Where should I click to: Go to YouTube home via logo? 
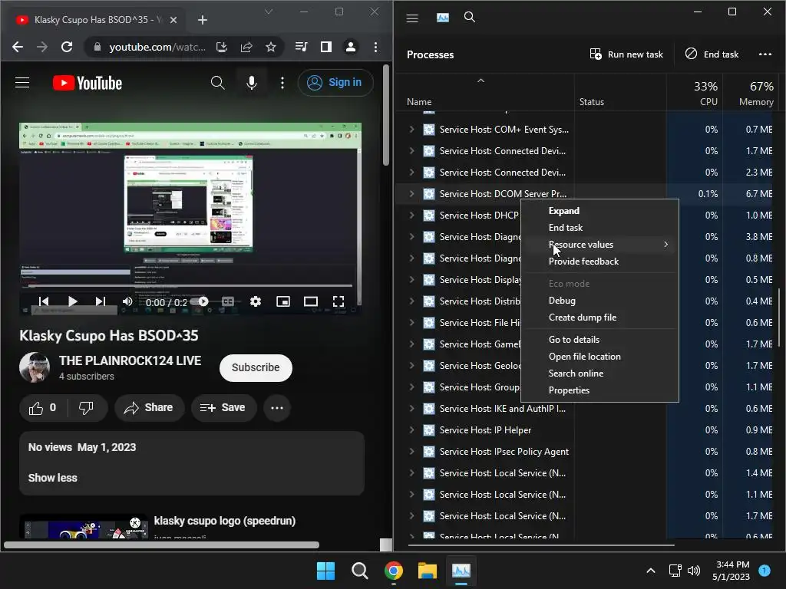point(88,83)
